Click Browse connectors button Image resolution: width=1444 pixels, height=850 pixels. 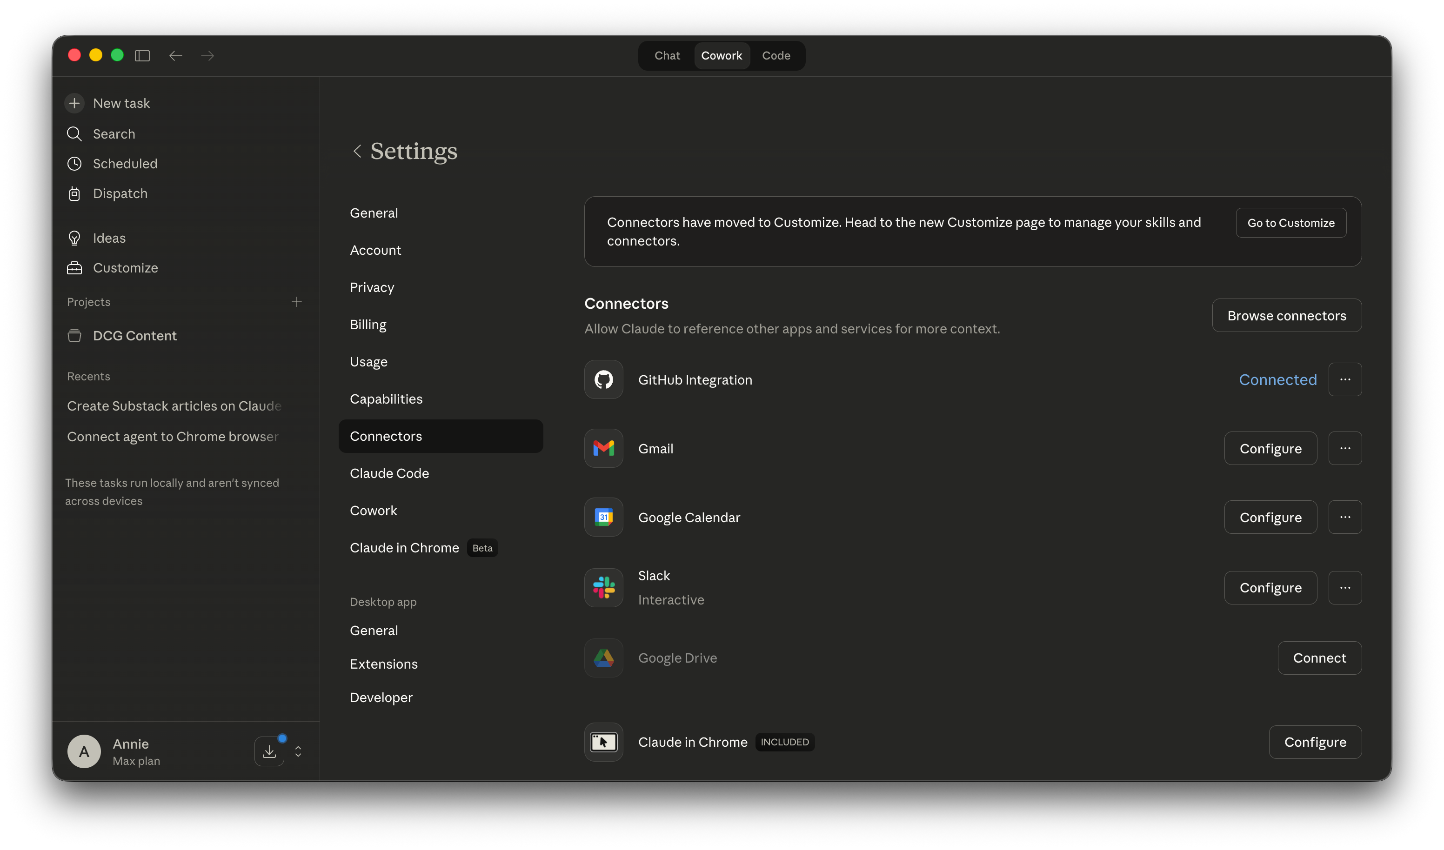click(1286, 315)
